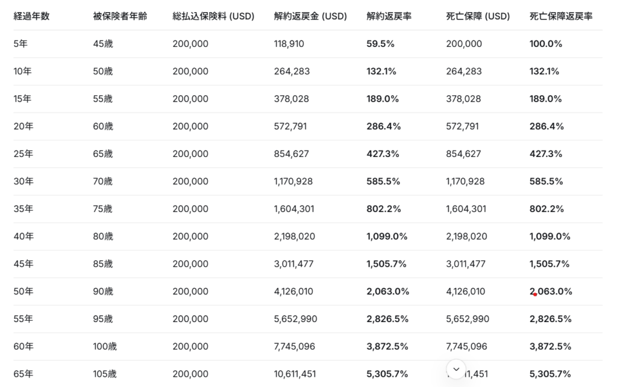
Task: Select the bold 59.5% rate cell
Action: (381, 44)
